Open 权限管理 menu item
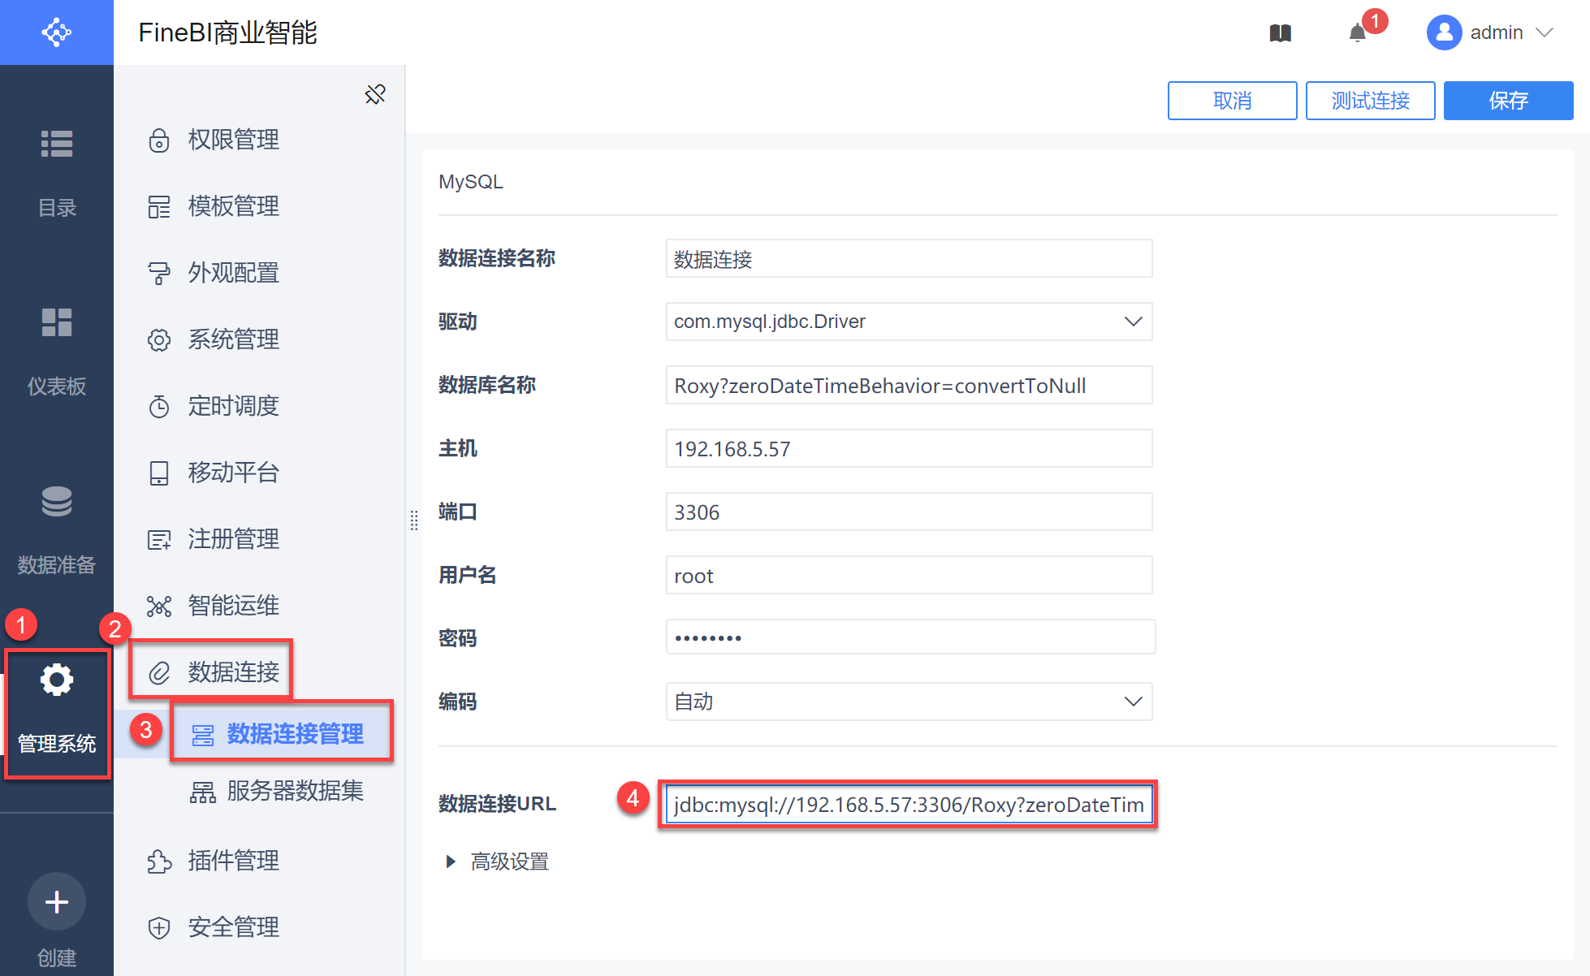The height and width of the screenshot is (976, 1590). tap(234, 140)
